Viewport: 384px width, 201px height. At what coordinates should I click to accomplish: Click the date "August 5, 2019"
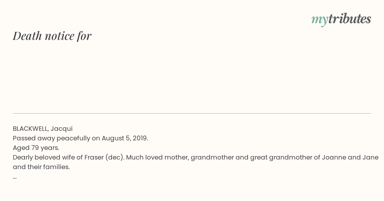[x=124, y=138]
